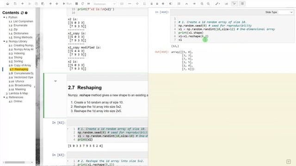This screenshot has height=166, width=296.
Task: Go to 1.3 Zip section
Action: 13,30
